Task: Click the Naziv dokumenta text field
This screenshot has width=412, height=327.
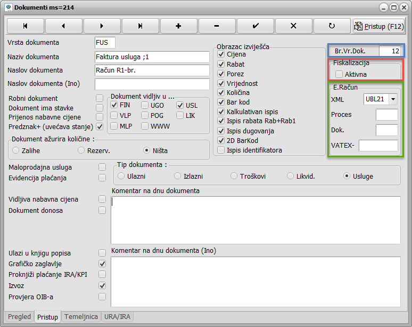Action: (x=152, y=57)
